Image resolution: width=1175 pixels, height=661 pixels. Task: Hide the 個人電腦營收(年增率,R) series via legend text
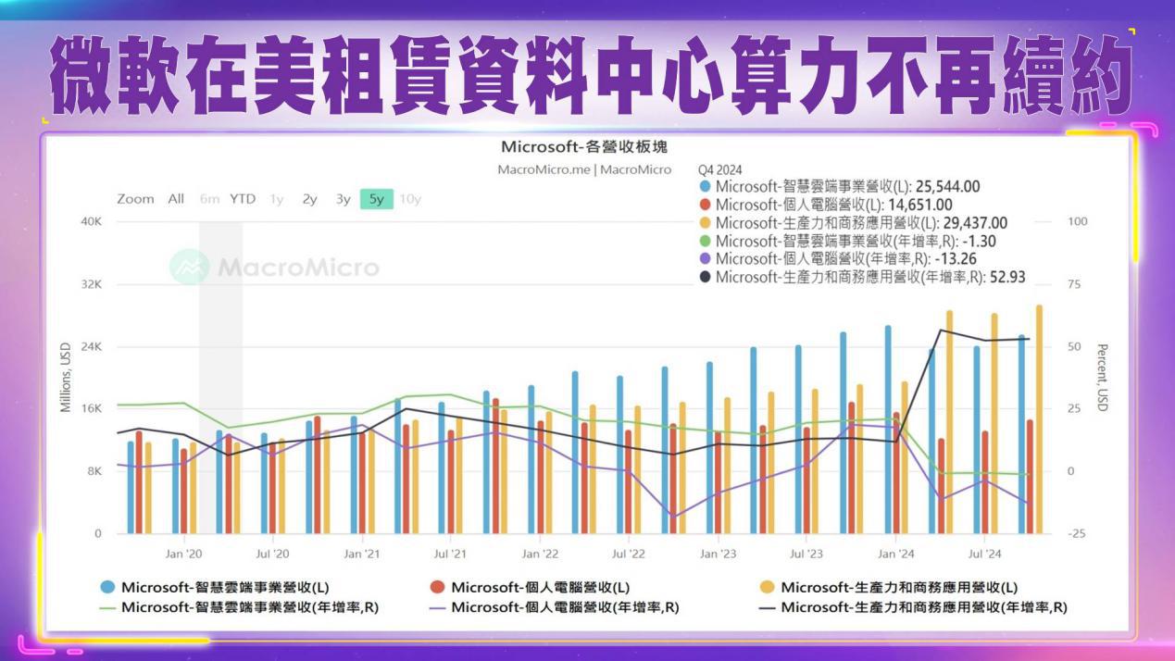[565, 608]
